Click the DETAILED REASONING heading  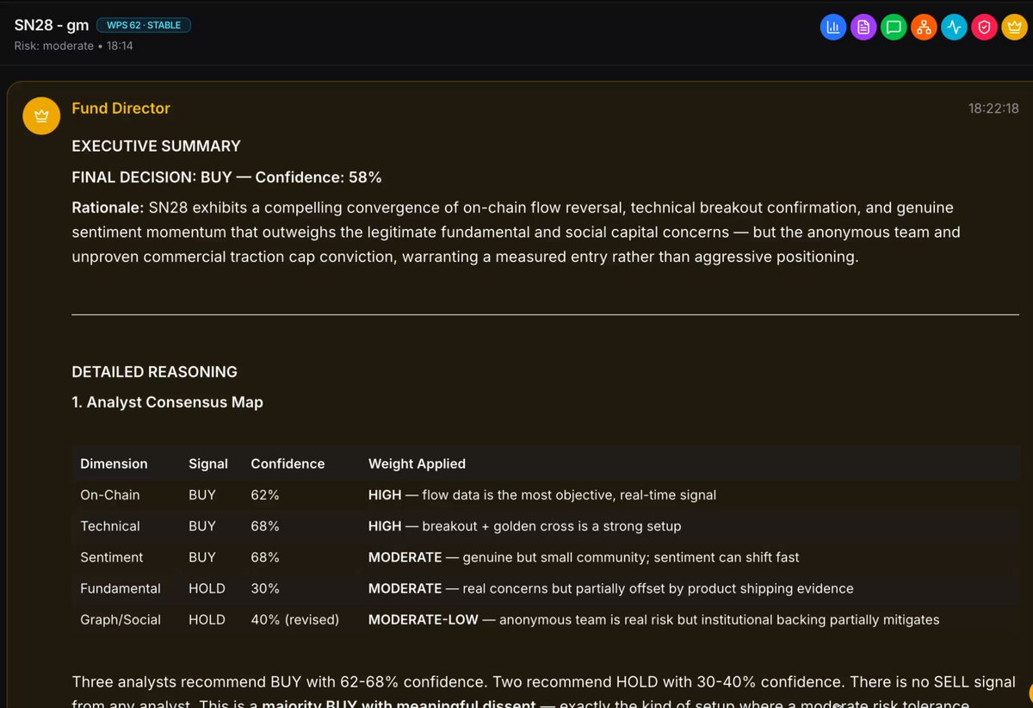154,372
